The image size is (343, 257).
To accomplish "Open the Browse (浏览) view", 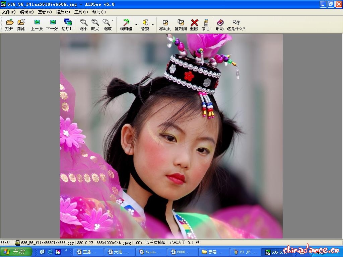I will click(x=21, y=25).
